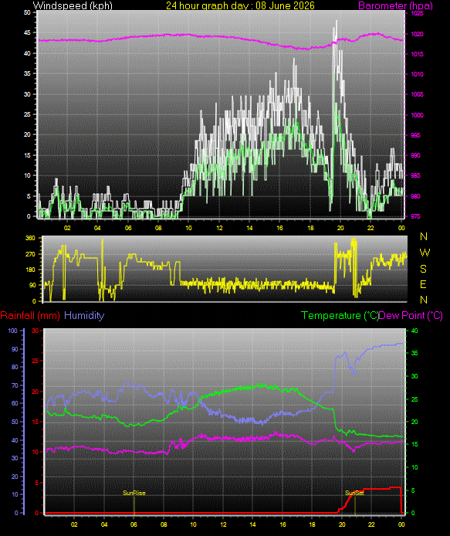
Task: Click the 100 humidity scale value
Action: 12,331
